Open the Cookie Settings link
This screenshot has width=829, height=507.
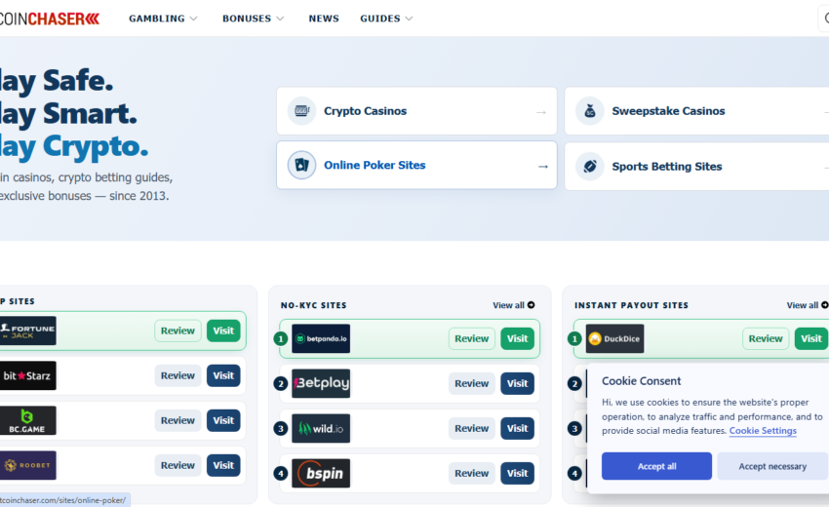pyautogui.click(x=763, y=431)
